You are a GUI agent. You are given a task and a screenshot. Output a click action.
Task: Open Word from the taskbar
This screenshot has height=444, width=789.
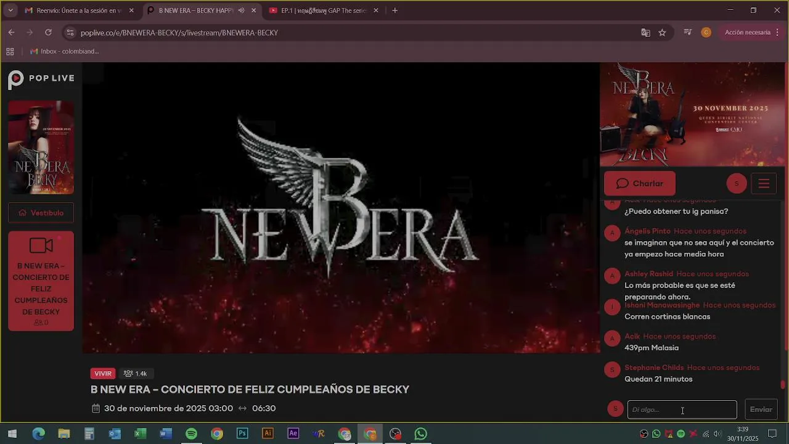pos(166,434)
